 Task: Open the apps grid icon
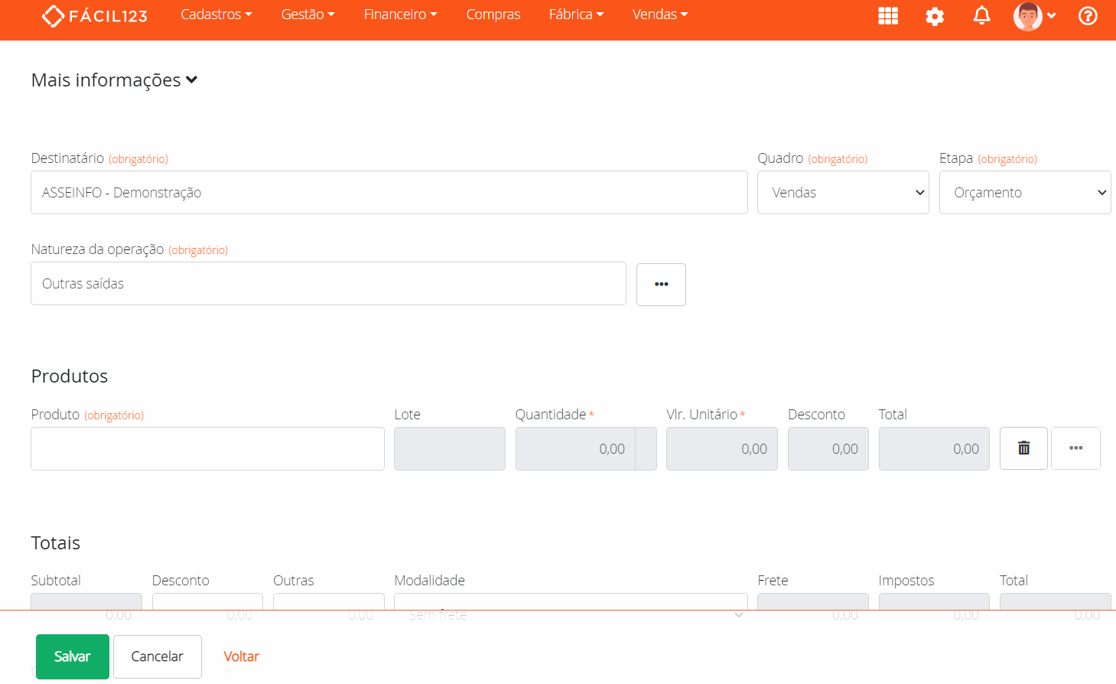tap(888, 16)
